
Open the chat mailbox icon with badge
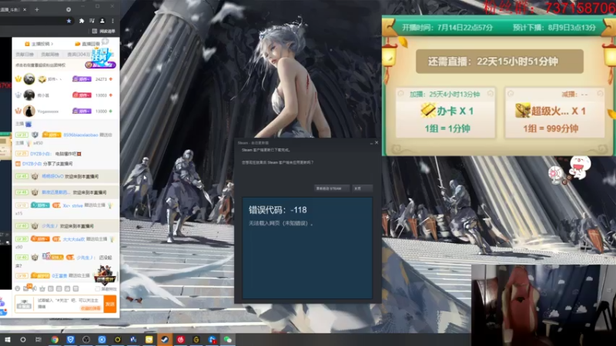click(26, 288)
